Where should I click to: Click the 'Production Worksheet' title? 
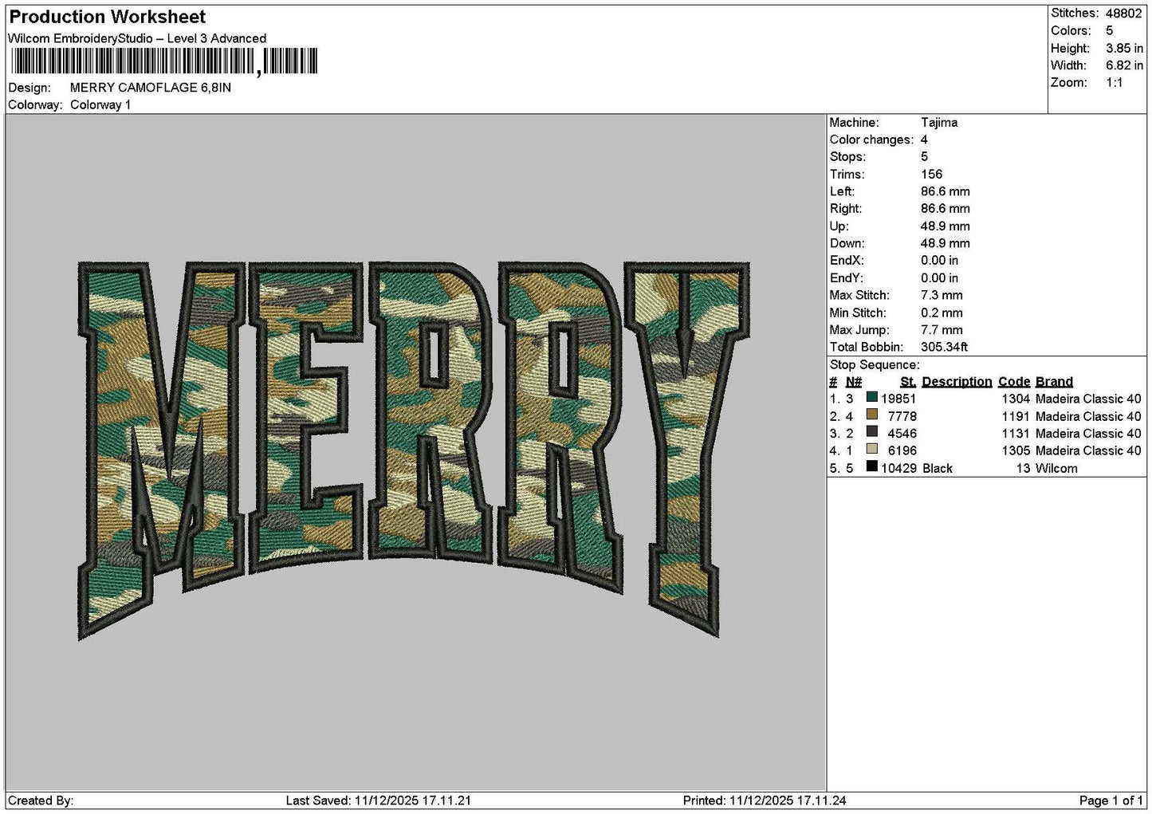(107, 17)
